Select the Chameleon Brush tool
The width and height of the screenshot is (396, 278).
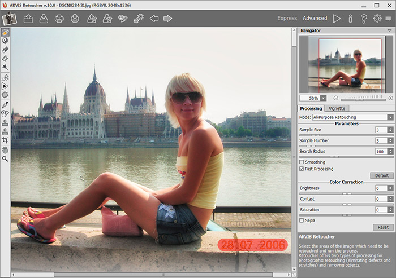pyautogui.click(x=5, y=113)
